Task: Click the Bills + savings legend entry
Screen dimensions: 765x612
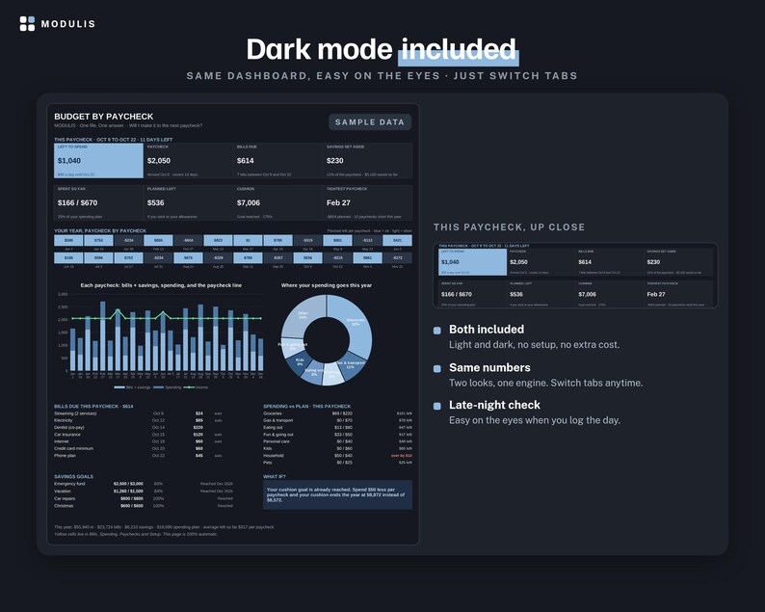Action: (132, 387)
